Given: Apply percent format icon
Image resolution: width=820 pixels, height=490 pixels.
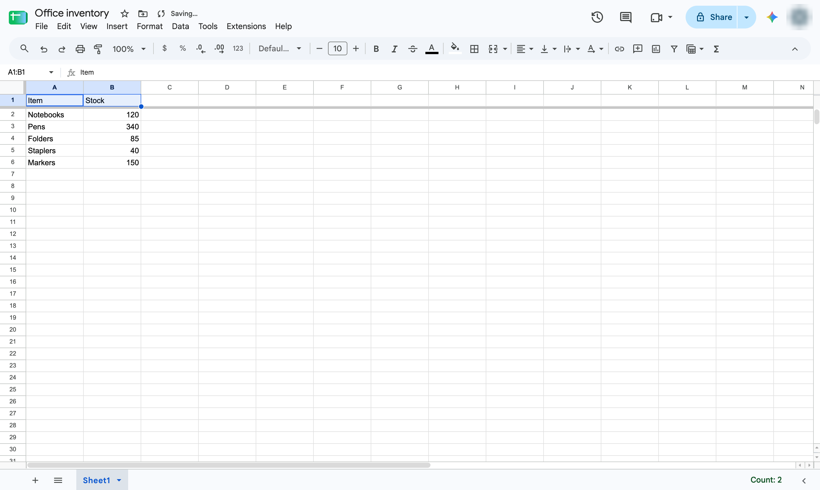Looking at the screenshot, I should [x=183, y=48].
